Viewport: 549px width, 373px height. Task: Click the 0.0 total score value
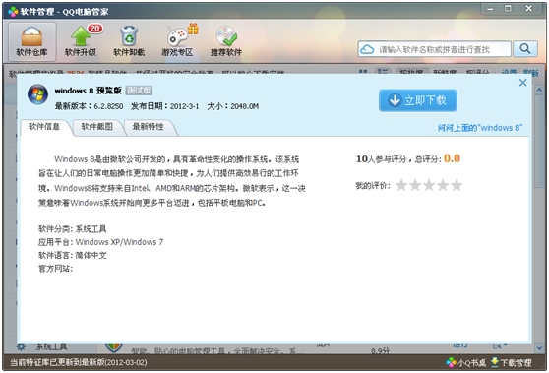452,158
